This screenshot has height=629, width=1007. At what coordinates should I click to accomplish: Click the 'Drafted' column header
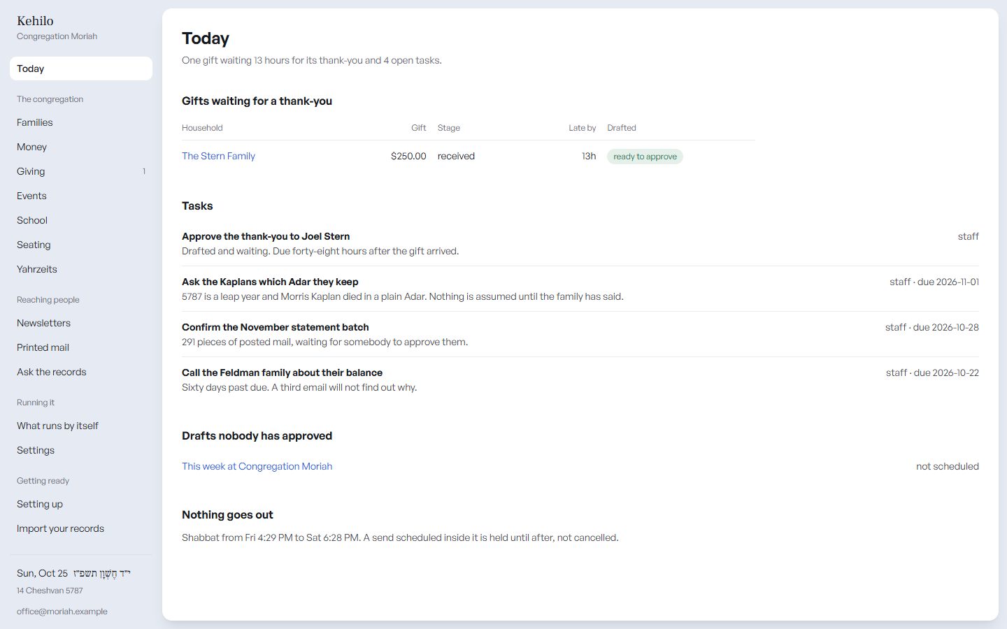click(622, 128)
